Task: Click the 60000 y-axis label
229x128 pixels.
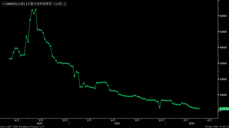Action: (223, 16)
